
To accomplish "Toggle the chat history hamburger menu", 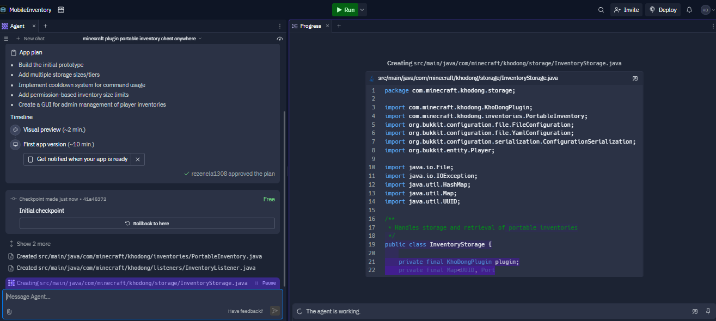I will click(6, 39).
